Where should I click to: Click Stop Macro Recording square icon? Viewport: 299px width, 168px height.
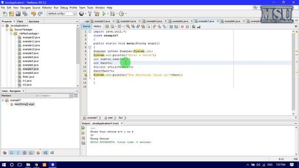coord(187,27)
